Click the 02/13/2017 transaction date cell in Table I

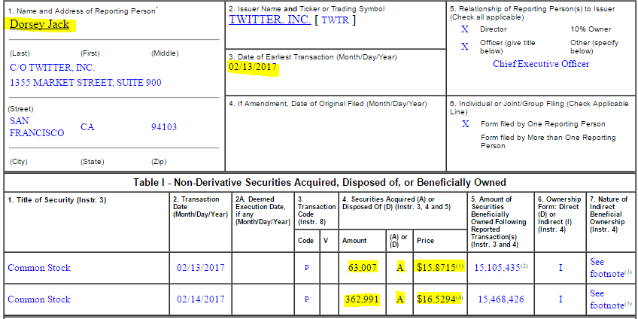201,268
